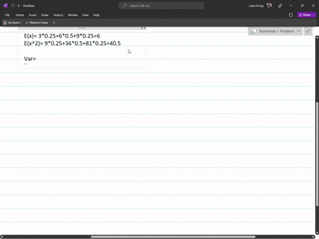Expand the Numerade > Problems notebook dropdown
The width and height of the screenshot is (319, 239).
point(275,31)
